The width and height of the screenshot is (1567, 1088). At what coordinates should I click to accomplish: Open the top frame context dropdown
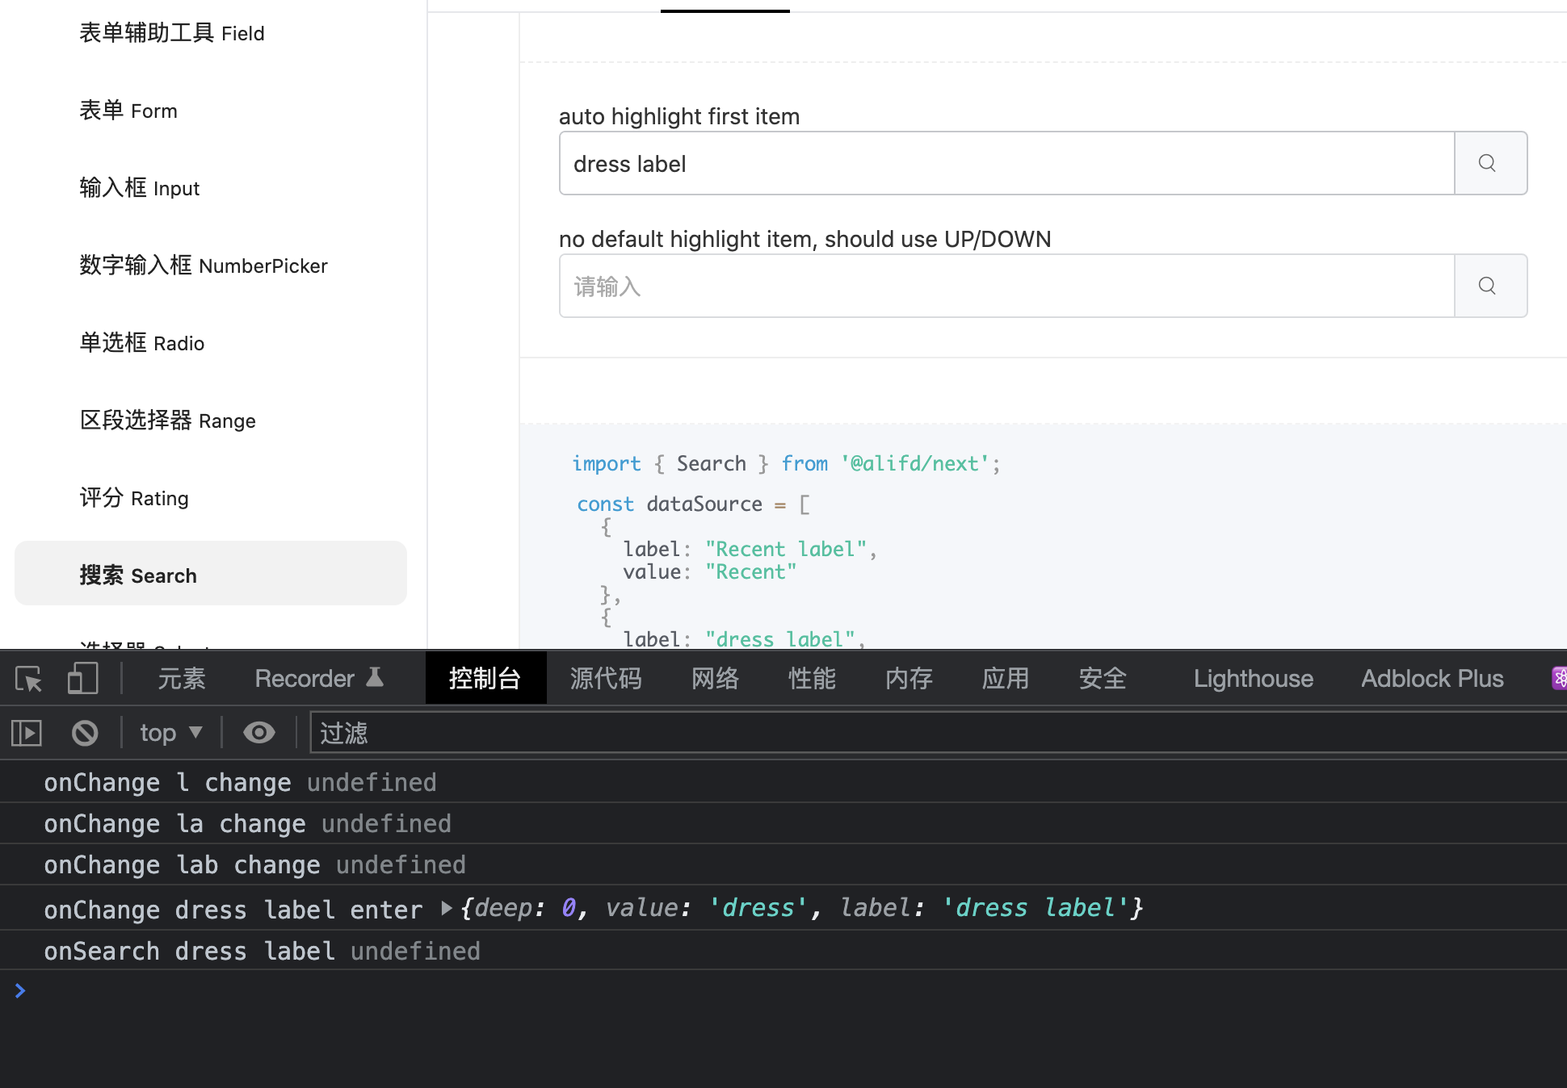coord(170,732)
